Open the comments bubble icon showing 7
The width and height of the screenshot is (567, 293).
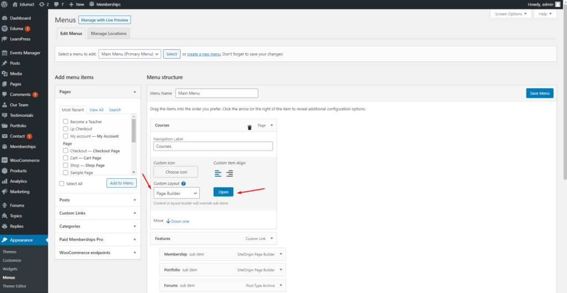pyautogui.click(x=57, y=4)
